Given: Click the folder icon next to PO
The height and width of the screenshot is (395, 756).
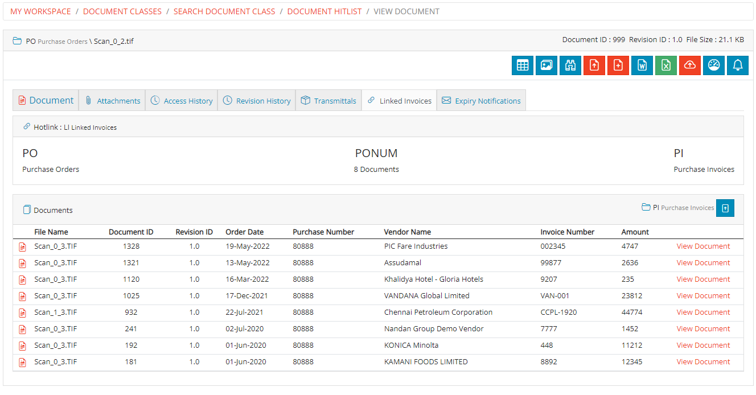Looking at the screenshot, I should [x=17, y=40].
